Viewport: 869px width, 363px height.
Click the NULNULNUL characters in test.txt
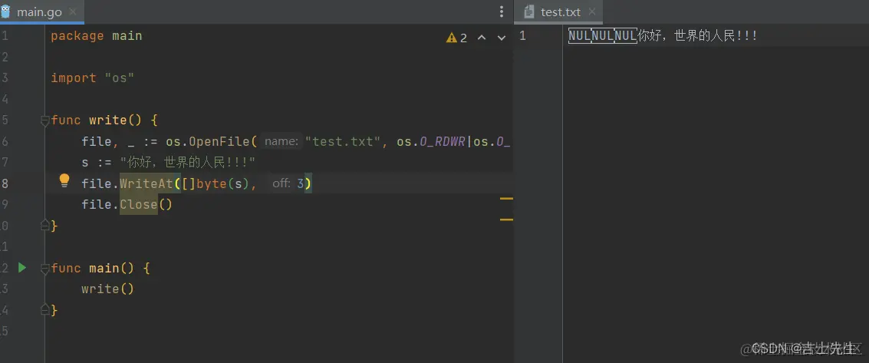tap(602, 36)
